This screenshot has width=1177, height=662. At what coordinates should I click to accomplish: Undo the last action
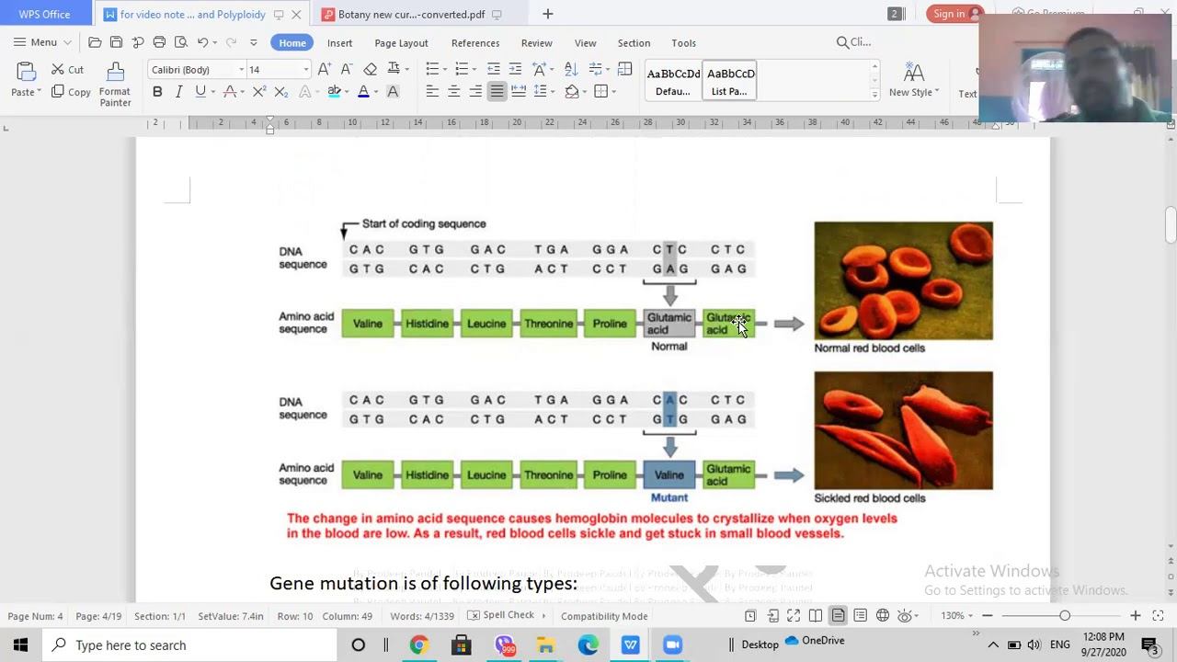(x=202, y=42)
